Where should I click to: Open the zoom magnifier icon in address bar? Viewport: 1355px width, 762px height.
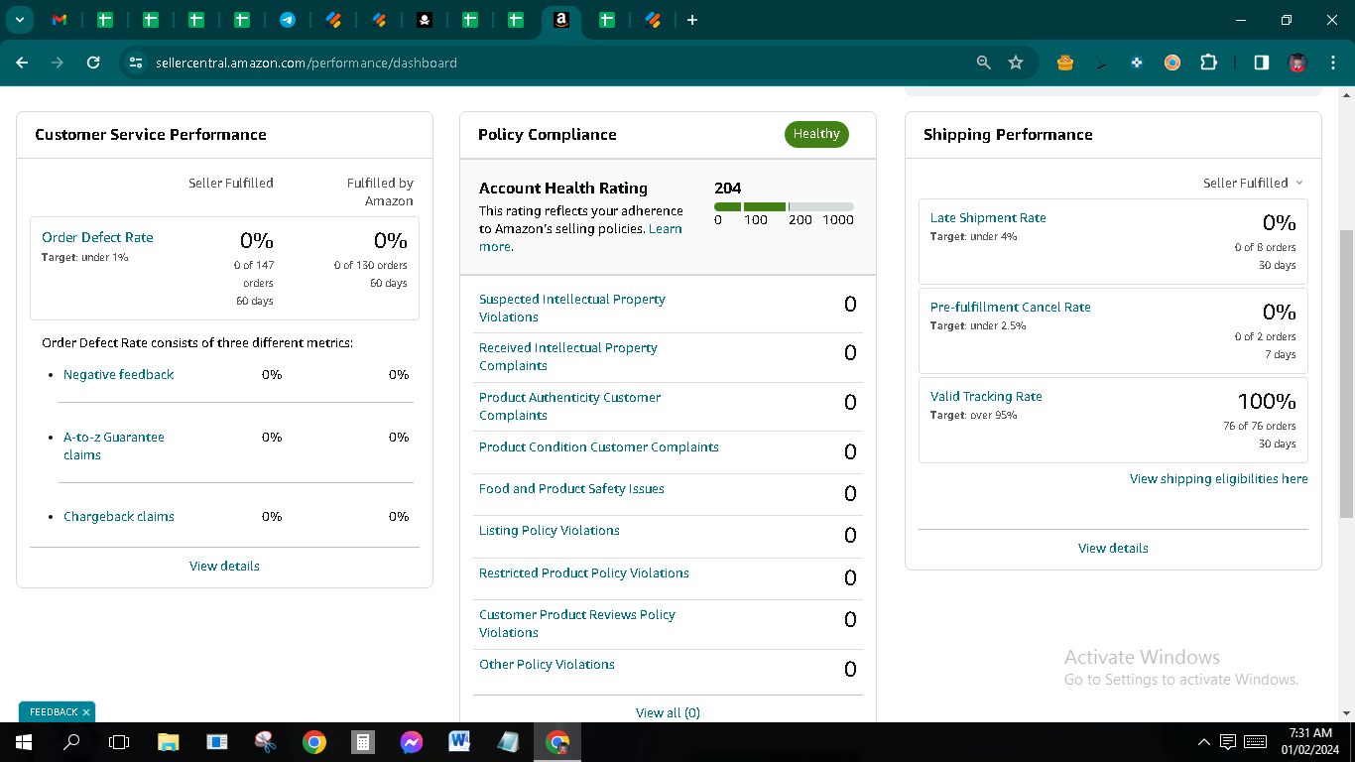(984, 63)
